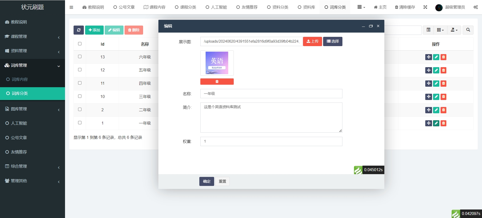Check the checkbox for row Id 10
Viewport: 482px width, 218px height.
[x=80, y=96]
